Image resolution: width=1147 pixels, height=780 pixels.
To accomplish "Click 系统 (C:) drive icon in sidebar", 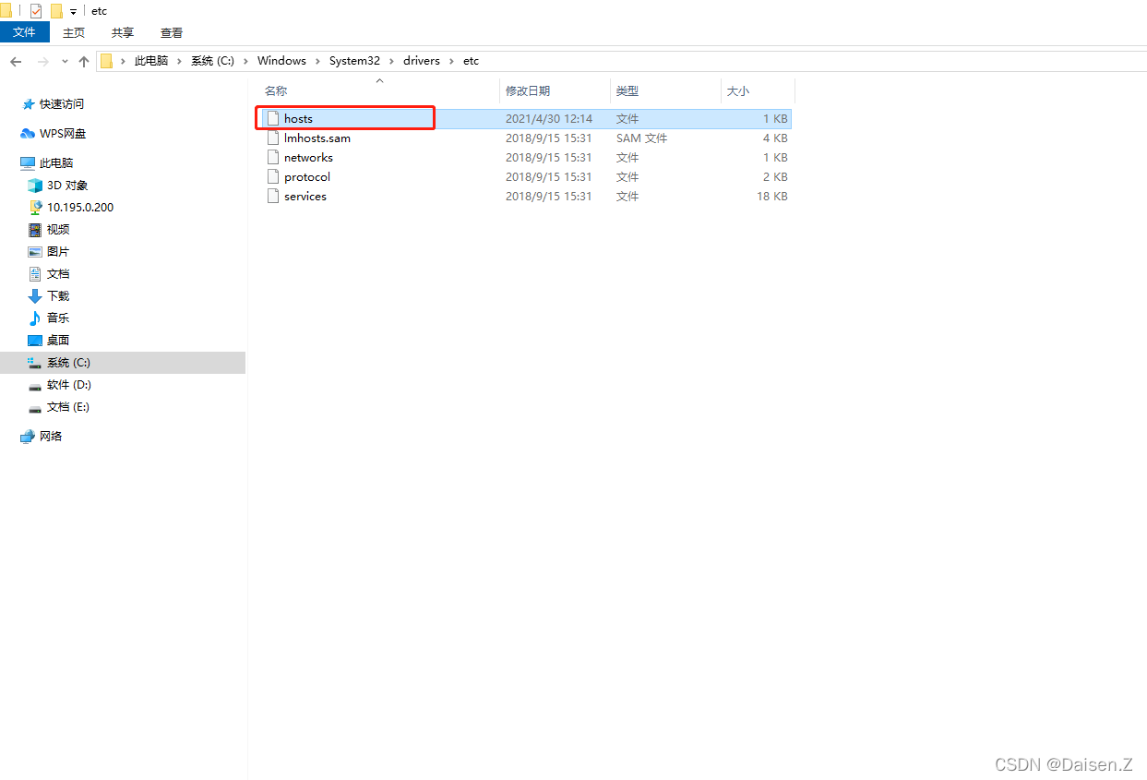I will [35, 363].
